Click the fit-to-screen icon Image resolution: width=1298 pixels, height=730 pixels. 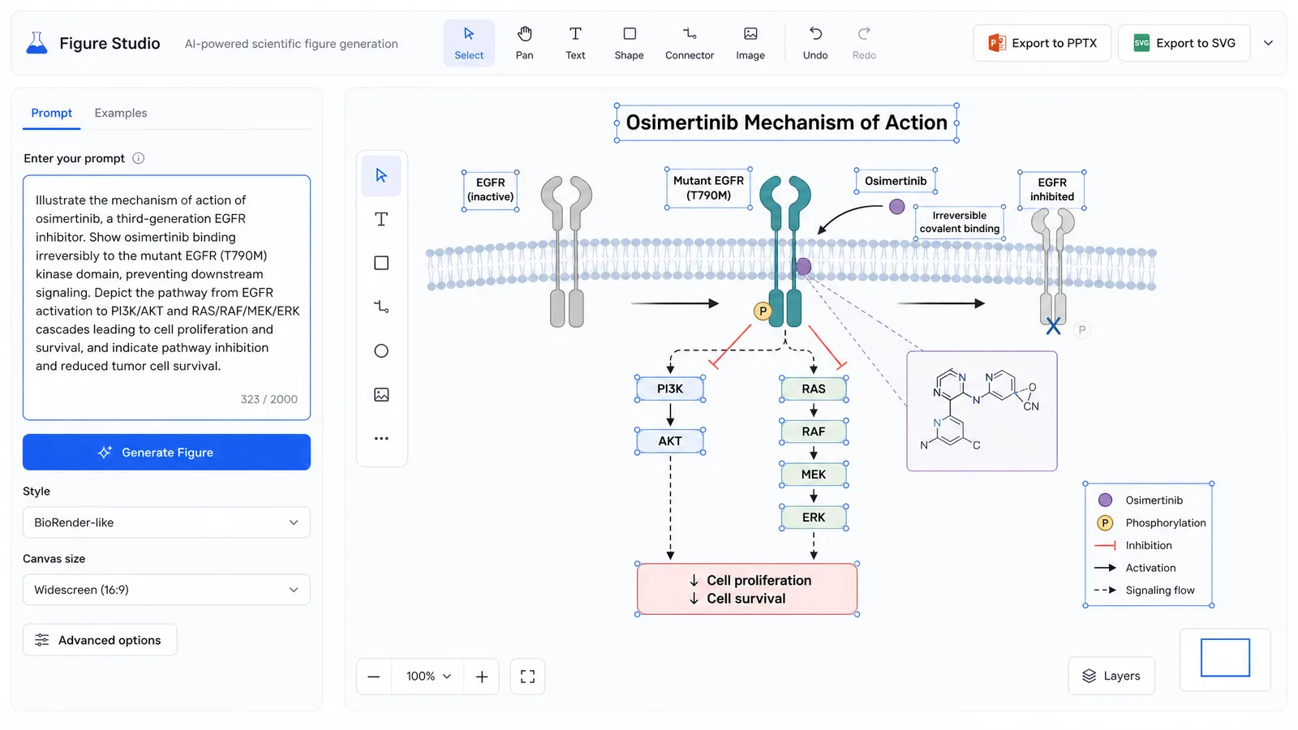527,676
